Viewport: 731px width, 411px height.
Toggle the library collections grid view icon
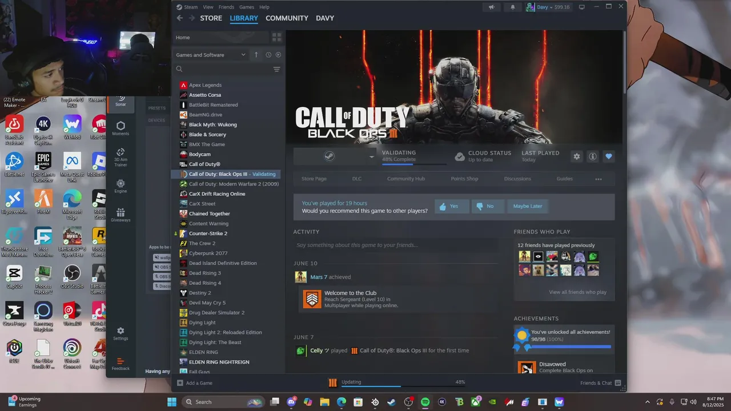[277, 37]
